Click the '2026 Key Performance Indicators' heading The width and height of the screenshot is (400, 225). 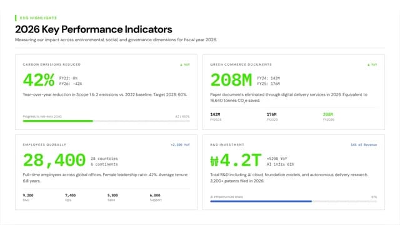94,29
